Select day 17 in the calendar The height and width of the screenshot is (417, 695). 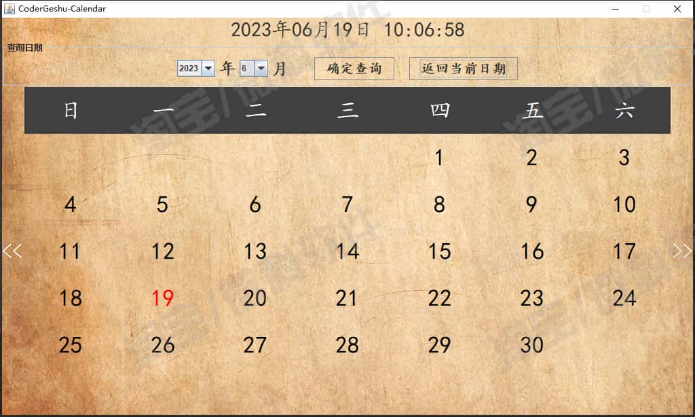[x=624, y=251]
